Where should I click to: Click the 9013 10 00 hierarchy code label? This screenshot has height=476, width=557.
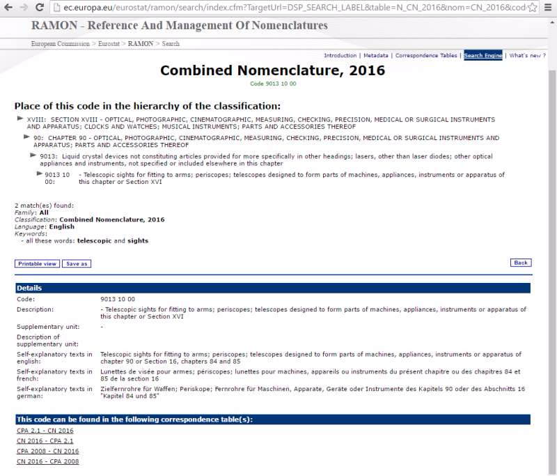click(x=57, y=178)
